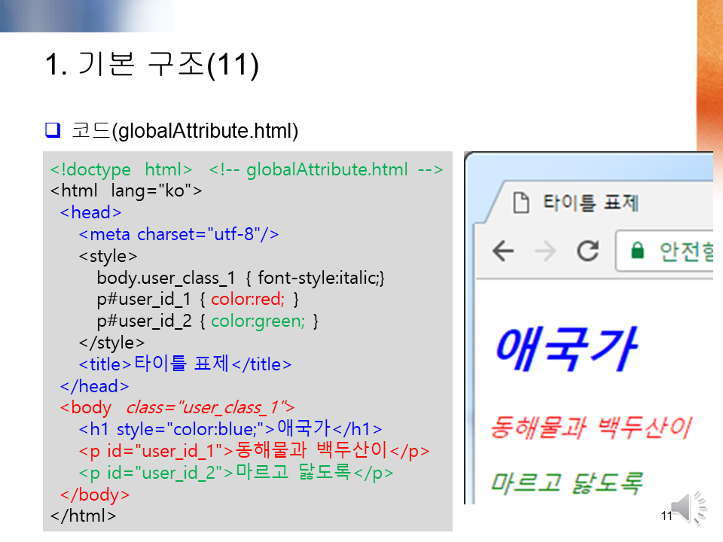
Task: Click the closing '</html>' tag line
Action: [x=83, y=516]
